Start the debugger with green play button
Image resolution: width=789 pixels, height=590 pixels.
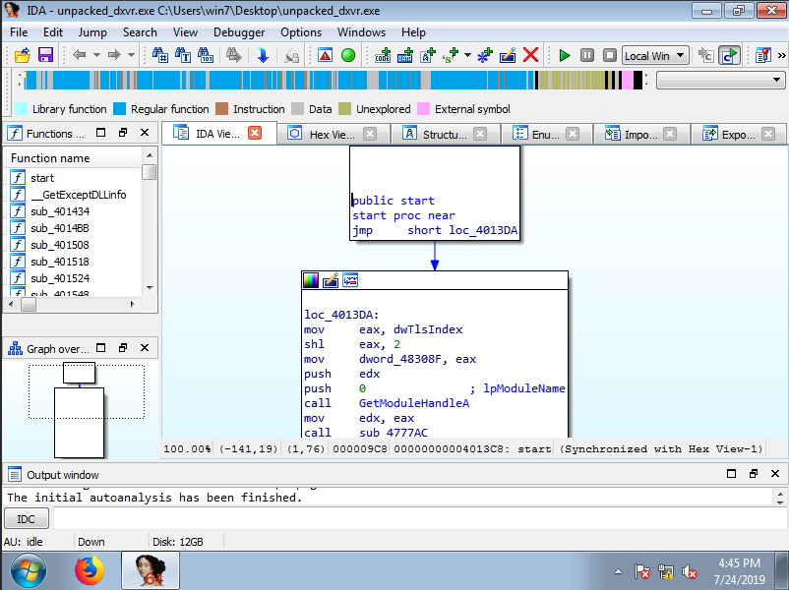coord(565,55)
